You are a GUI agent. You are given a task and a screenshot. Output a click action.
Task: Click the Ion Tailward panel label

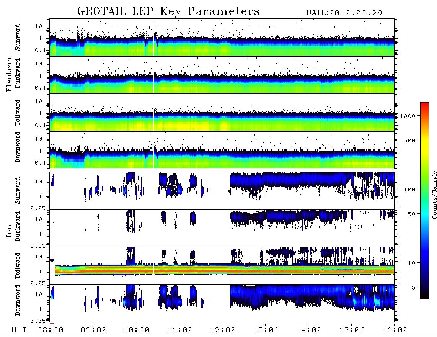pyautogui.click(x=18, y=266)
